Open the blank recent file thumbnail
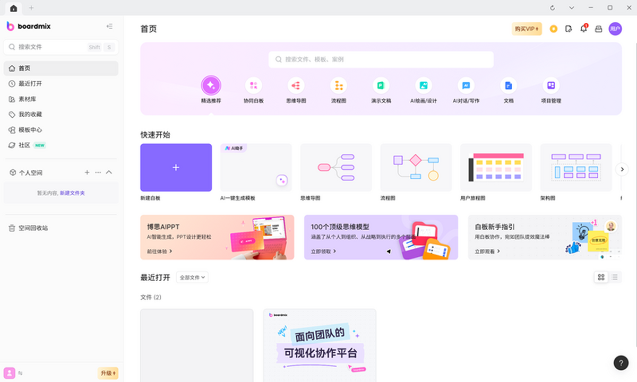Screen dimensions: 637x382 (196, 345)
